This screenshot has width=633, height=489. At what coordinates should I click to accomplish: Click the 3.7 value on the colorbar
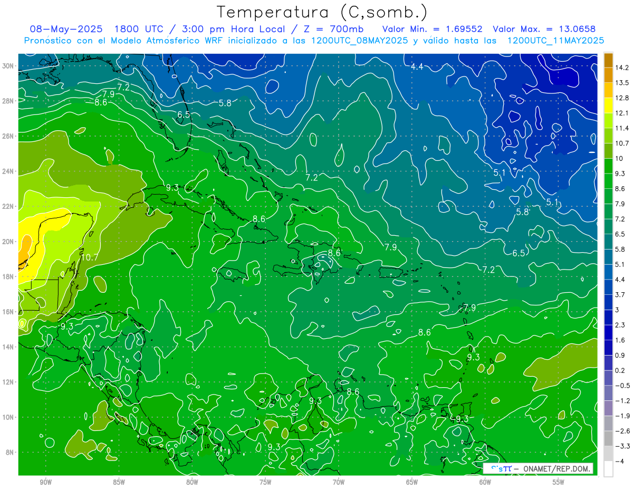pos(620,294)
